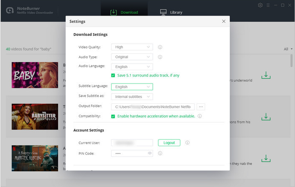The image size is (295, 187).
Task: Click the Output Folder path field
Action: 153,107
